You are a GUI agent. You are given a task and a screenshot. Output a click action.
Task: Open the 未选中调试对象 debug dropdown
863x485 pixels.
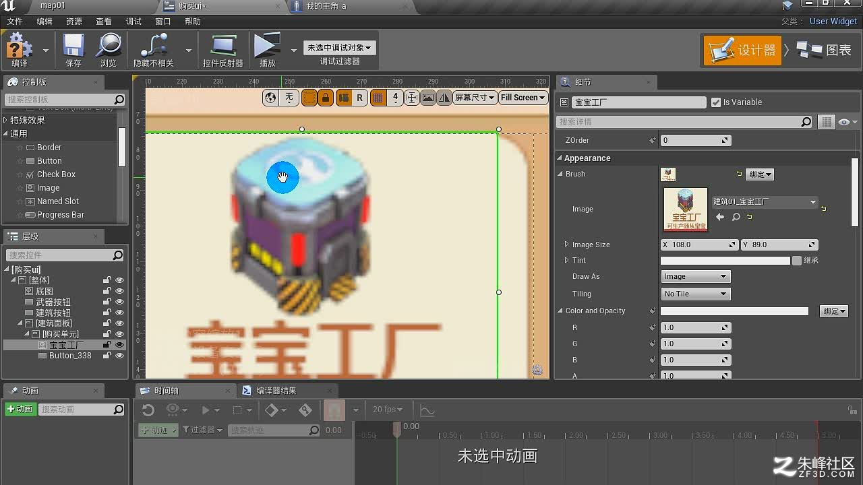[x=339, y=48]
